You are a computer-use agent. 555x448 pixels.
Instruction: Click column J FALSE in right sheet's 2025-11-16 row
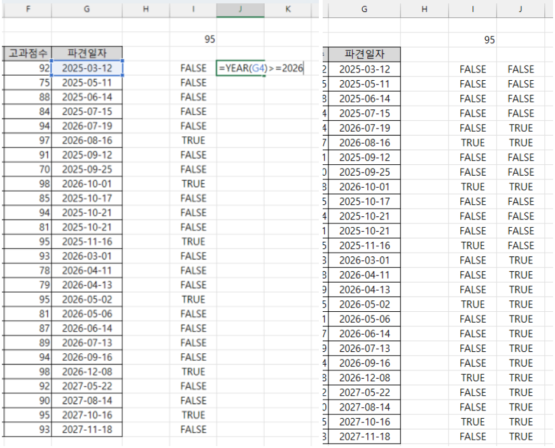click(521, 245)
